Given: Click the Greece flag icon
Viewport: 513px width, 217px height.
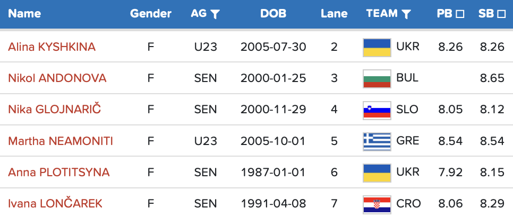Looking at the screenshot, I should tap(377, 141).
